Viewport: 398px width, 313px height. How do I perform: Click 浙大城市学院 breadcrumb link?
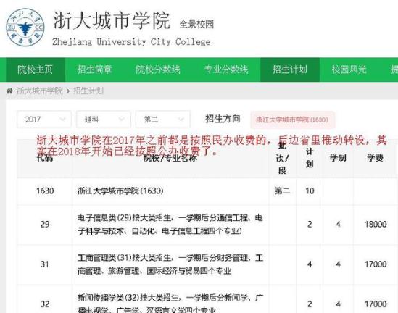[40, 91]
